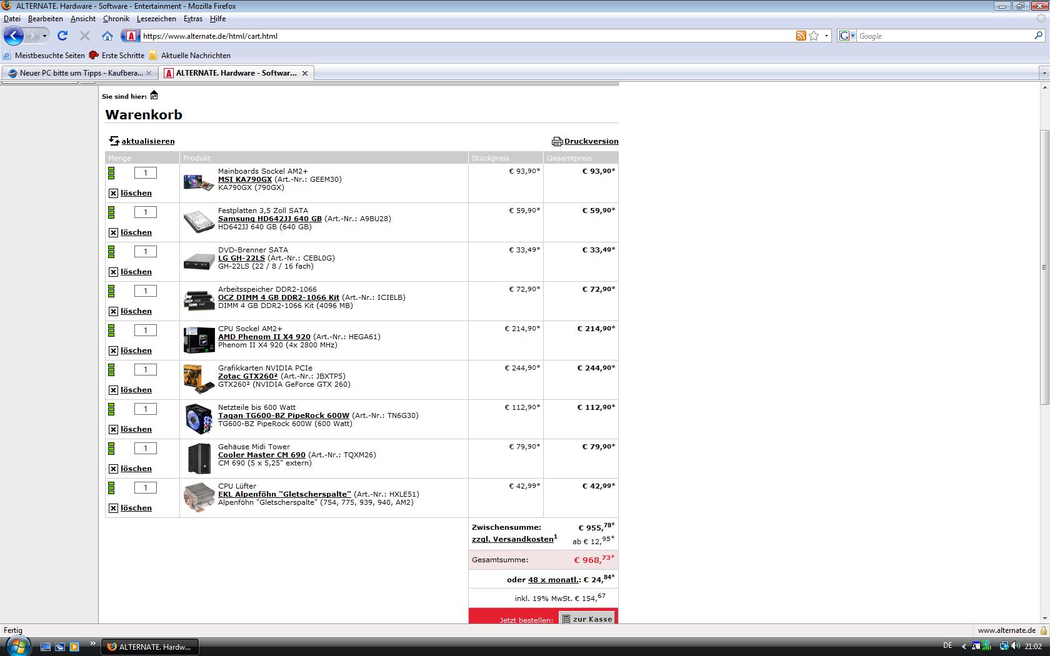Viewport: 1050px width, 656px height.
Task: Click the Google search input field
Action: pos(944,36)
